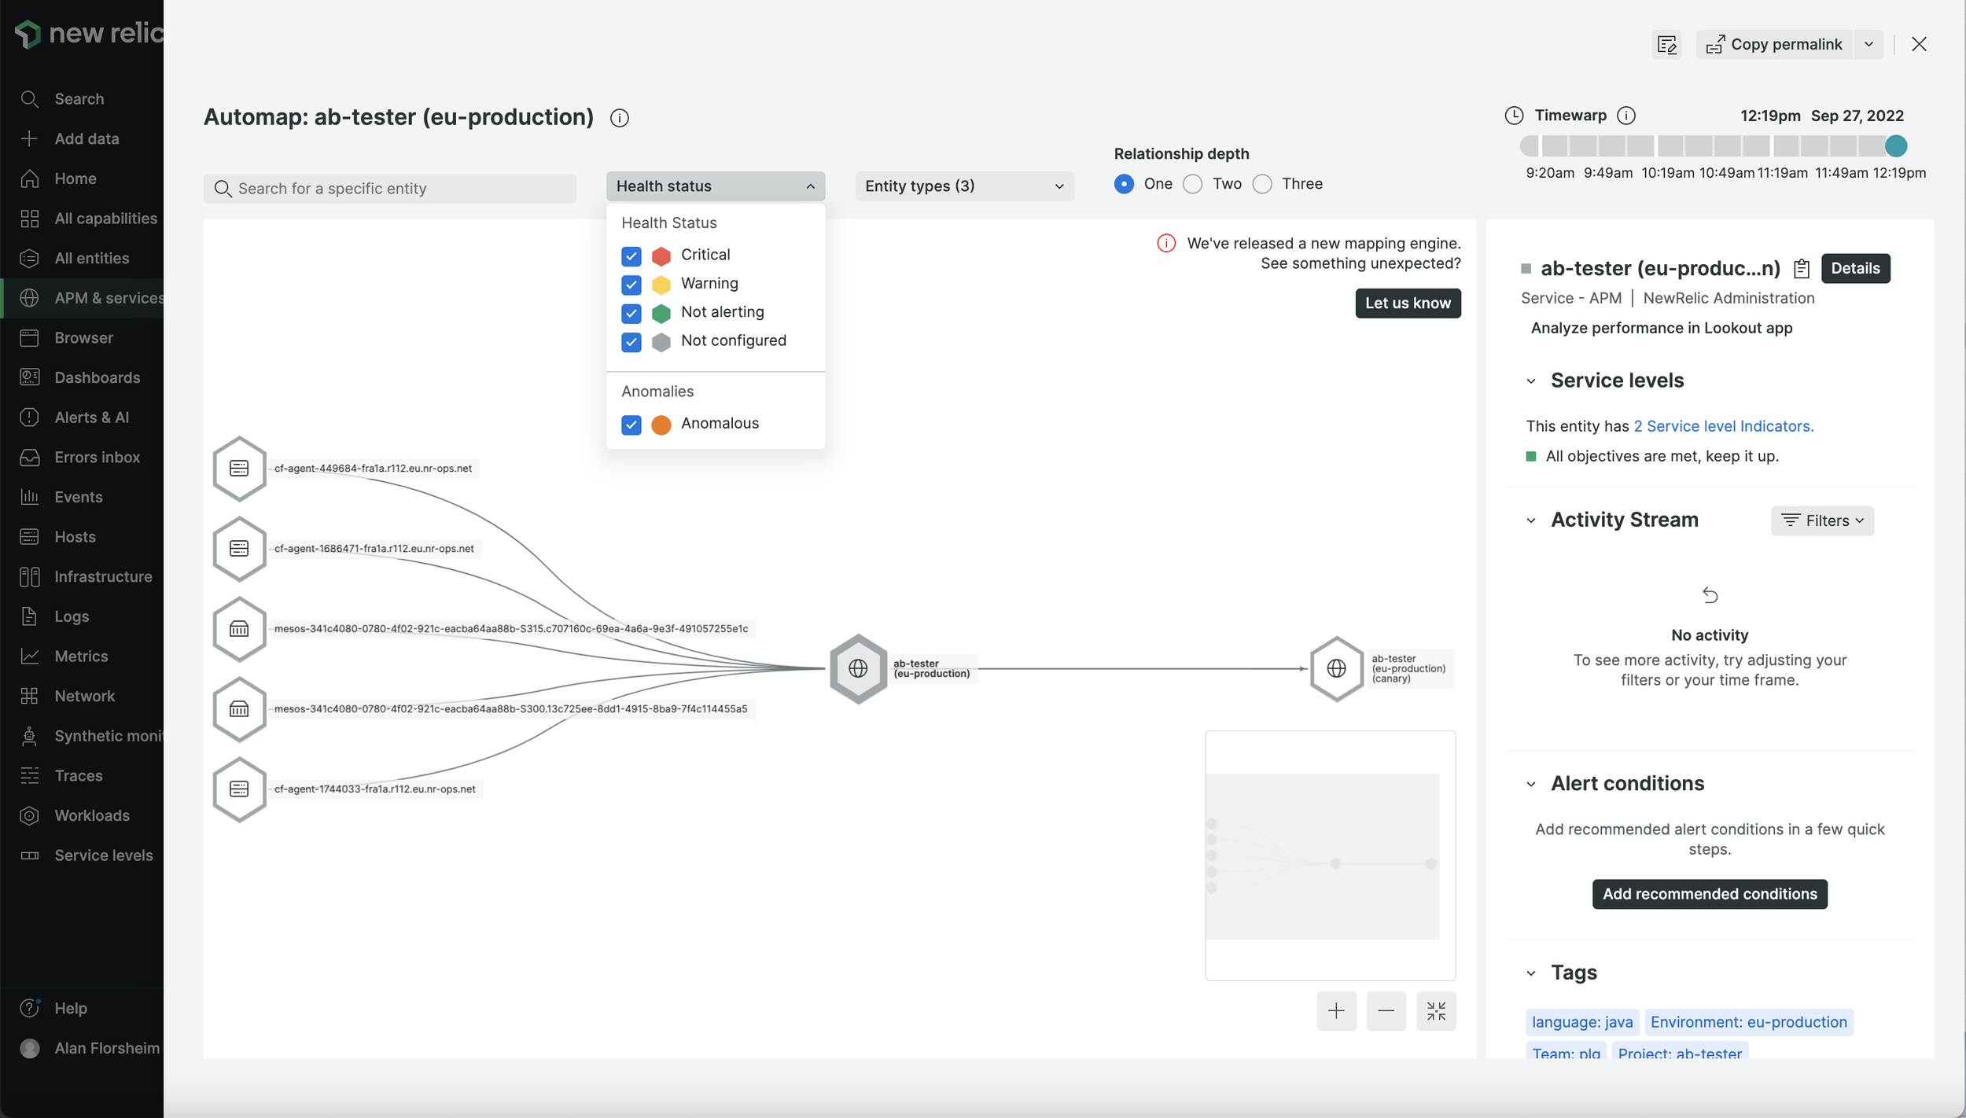Uncheck the Critical health status checkbox
Image resolution: width=1966 pixels, height=1118 pixels.
631,256
